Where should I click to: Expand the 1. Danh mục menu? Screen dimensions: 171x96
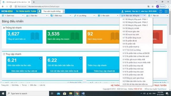[13, 16]
